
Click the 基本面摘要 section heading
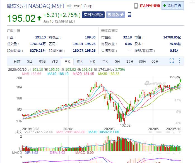click(x=110, y=31)
